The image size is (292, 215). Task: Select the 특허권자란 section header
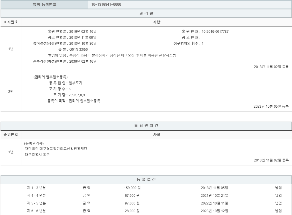click(x=146, y=126)
